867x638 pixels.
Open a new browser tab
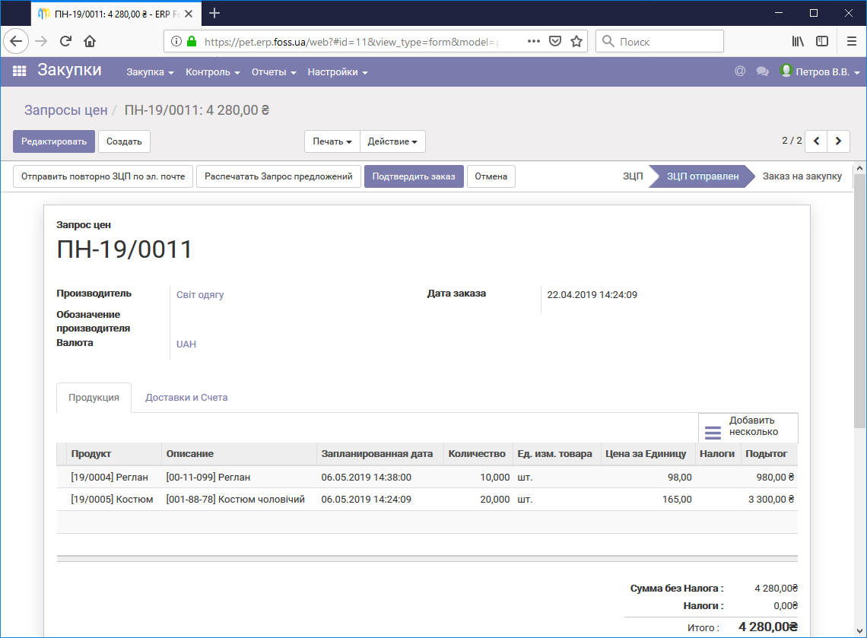pos(214,13)
